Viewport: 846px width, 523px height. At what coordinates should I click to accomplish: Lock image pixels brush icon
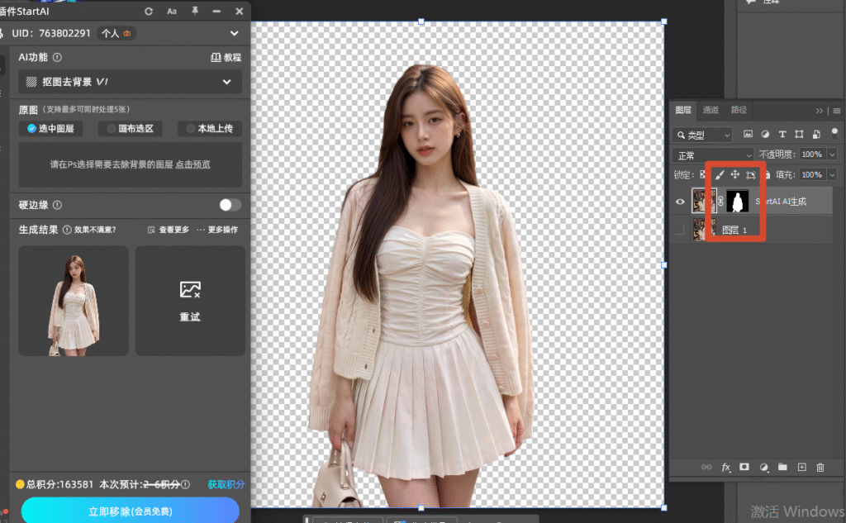pos(720,174)
